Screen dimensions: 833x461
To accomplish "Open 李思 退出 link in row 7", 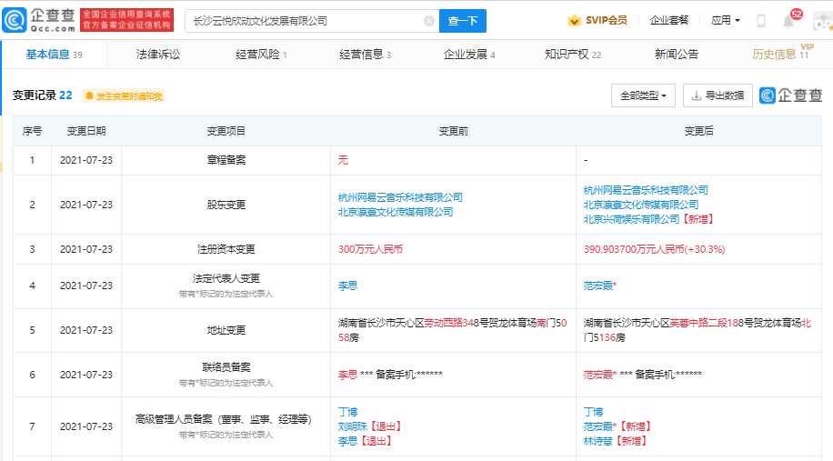I will pos(348,441).
